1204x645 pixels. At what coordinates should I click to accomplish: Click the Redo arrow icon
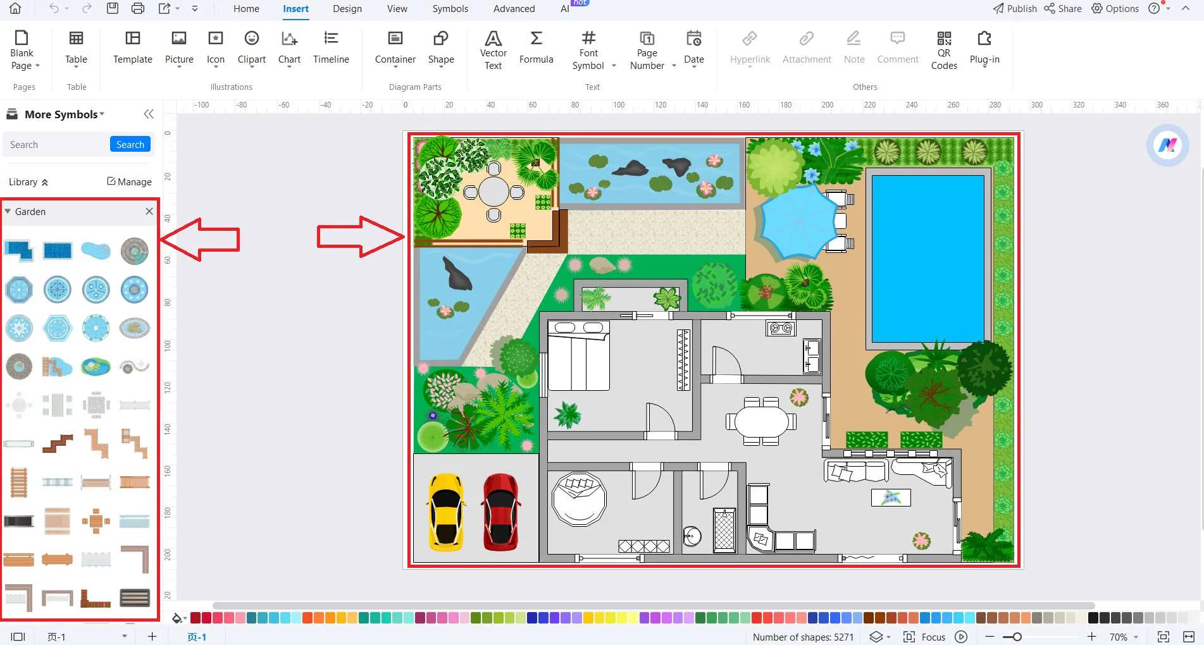tap(87, 8)
